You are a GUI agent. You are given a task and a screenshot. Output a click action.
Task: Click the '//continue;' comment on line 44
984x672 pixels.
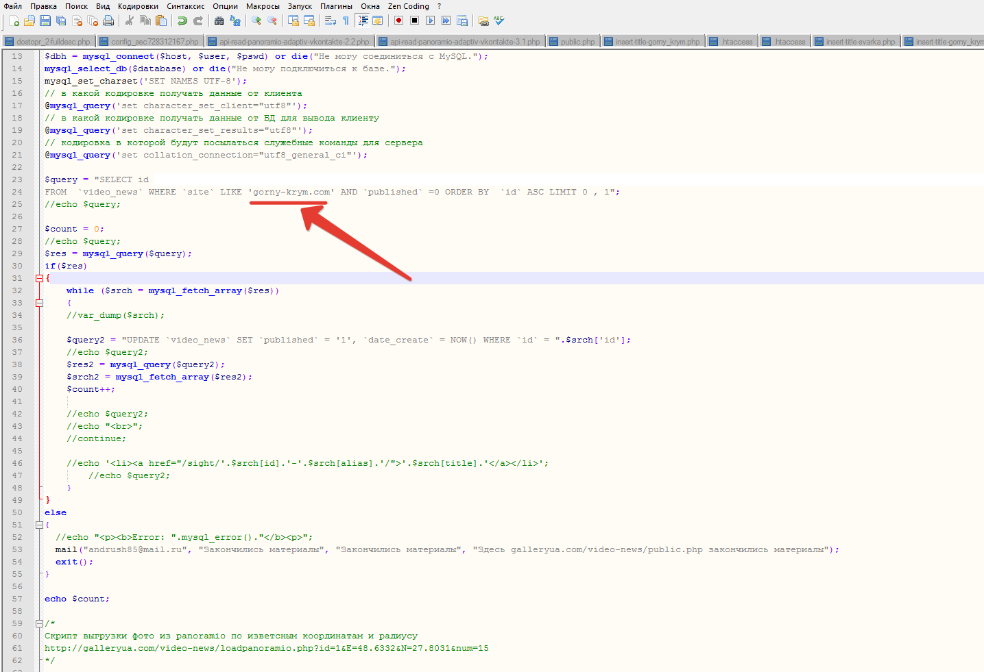[x=96, y=438]
